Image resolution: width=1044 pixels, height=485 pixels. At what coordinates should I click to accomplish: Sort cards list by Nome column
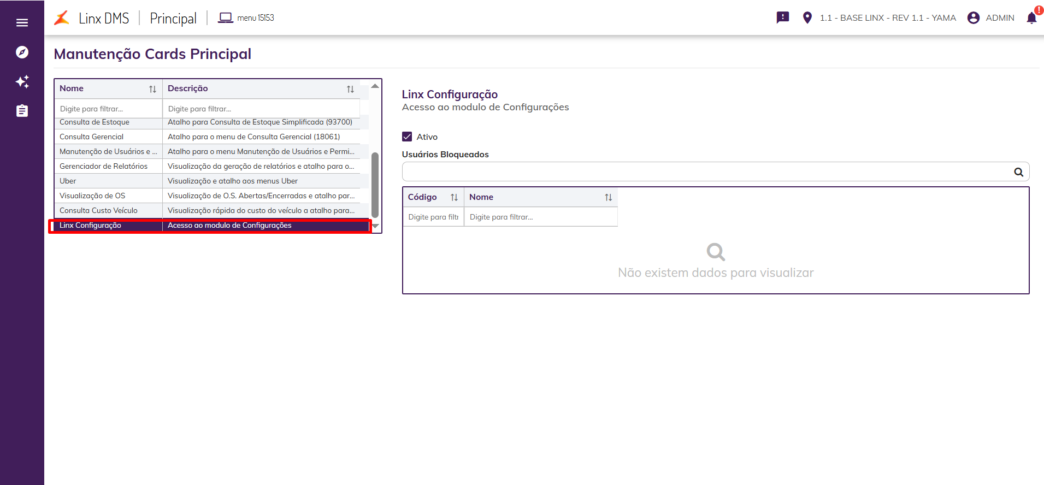tap(152, 89)
